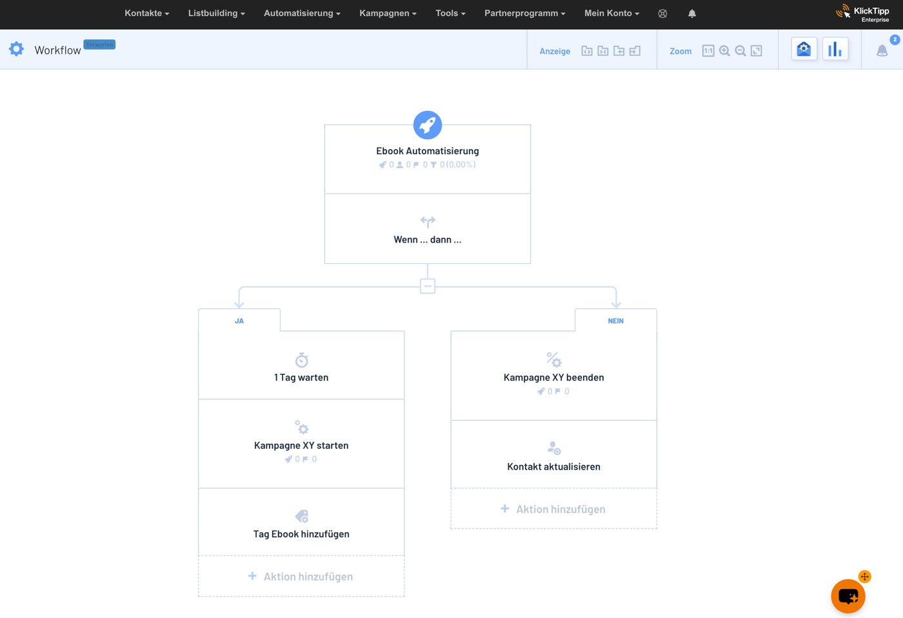Select the NEIN branch tab
903x618 pixels.
[x=616, y=321]
